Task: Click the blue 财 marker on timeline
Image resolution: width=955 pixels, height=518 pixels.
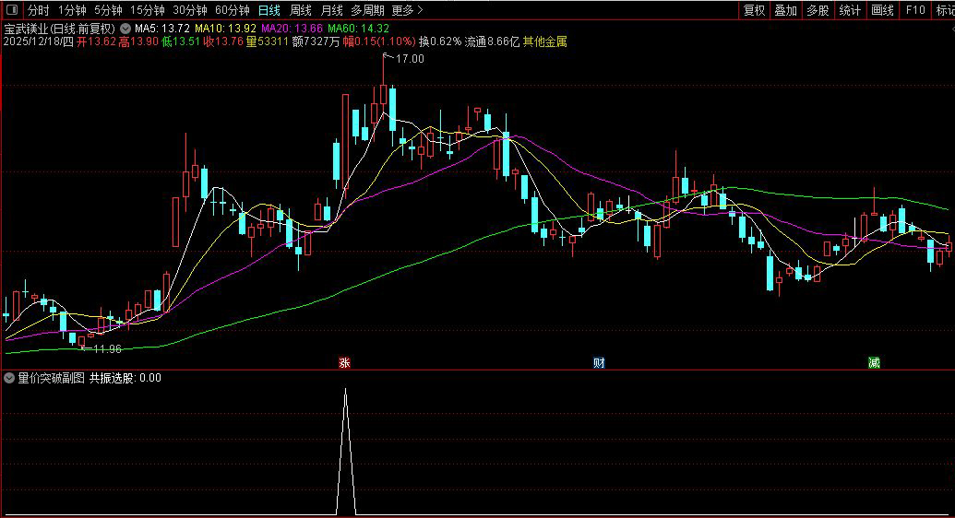Action: pos(600,363)
